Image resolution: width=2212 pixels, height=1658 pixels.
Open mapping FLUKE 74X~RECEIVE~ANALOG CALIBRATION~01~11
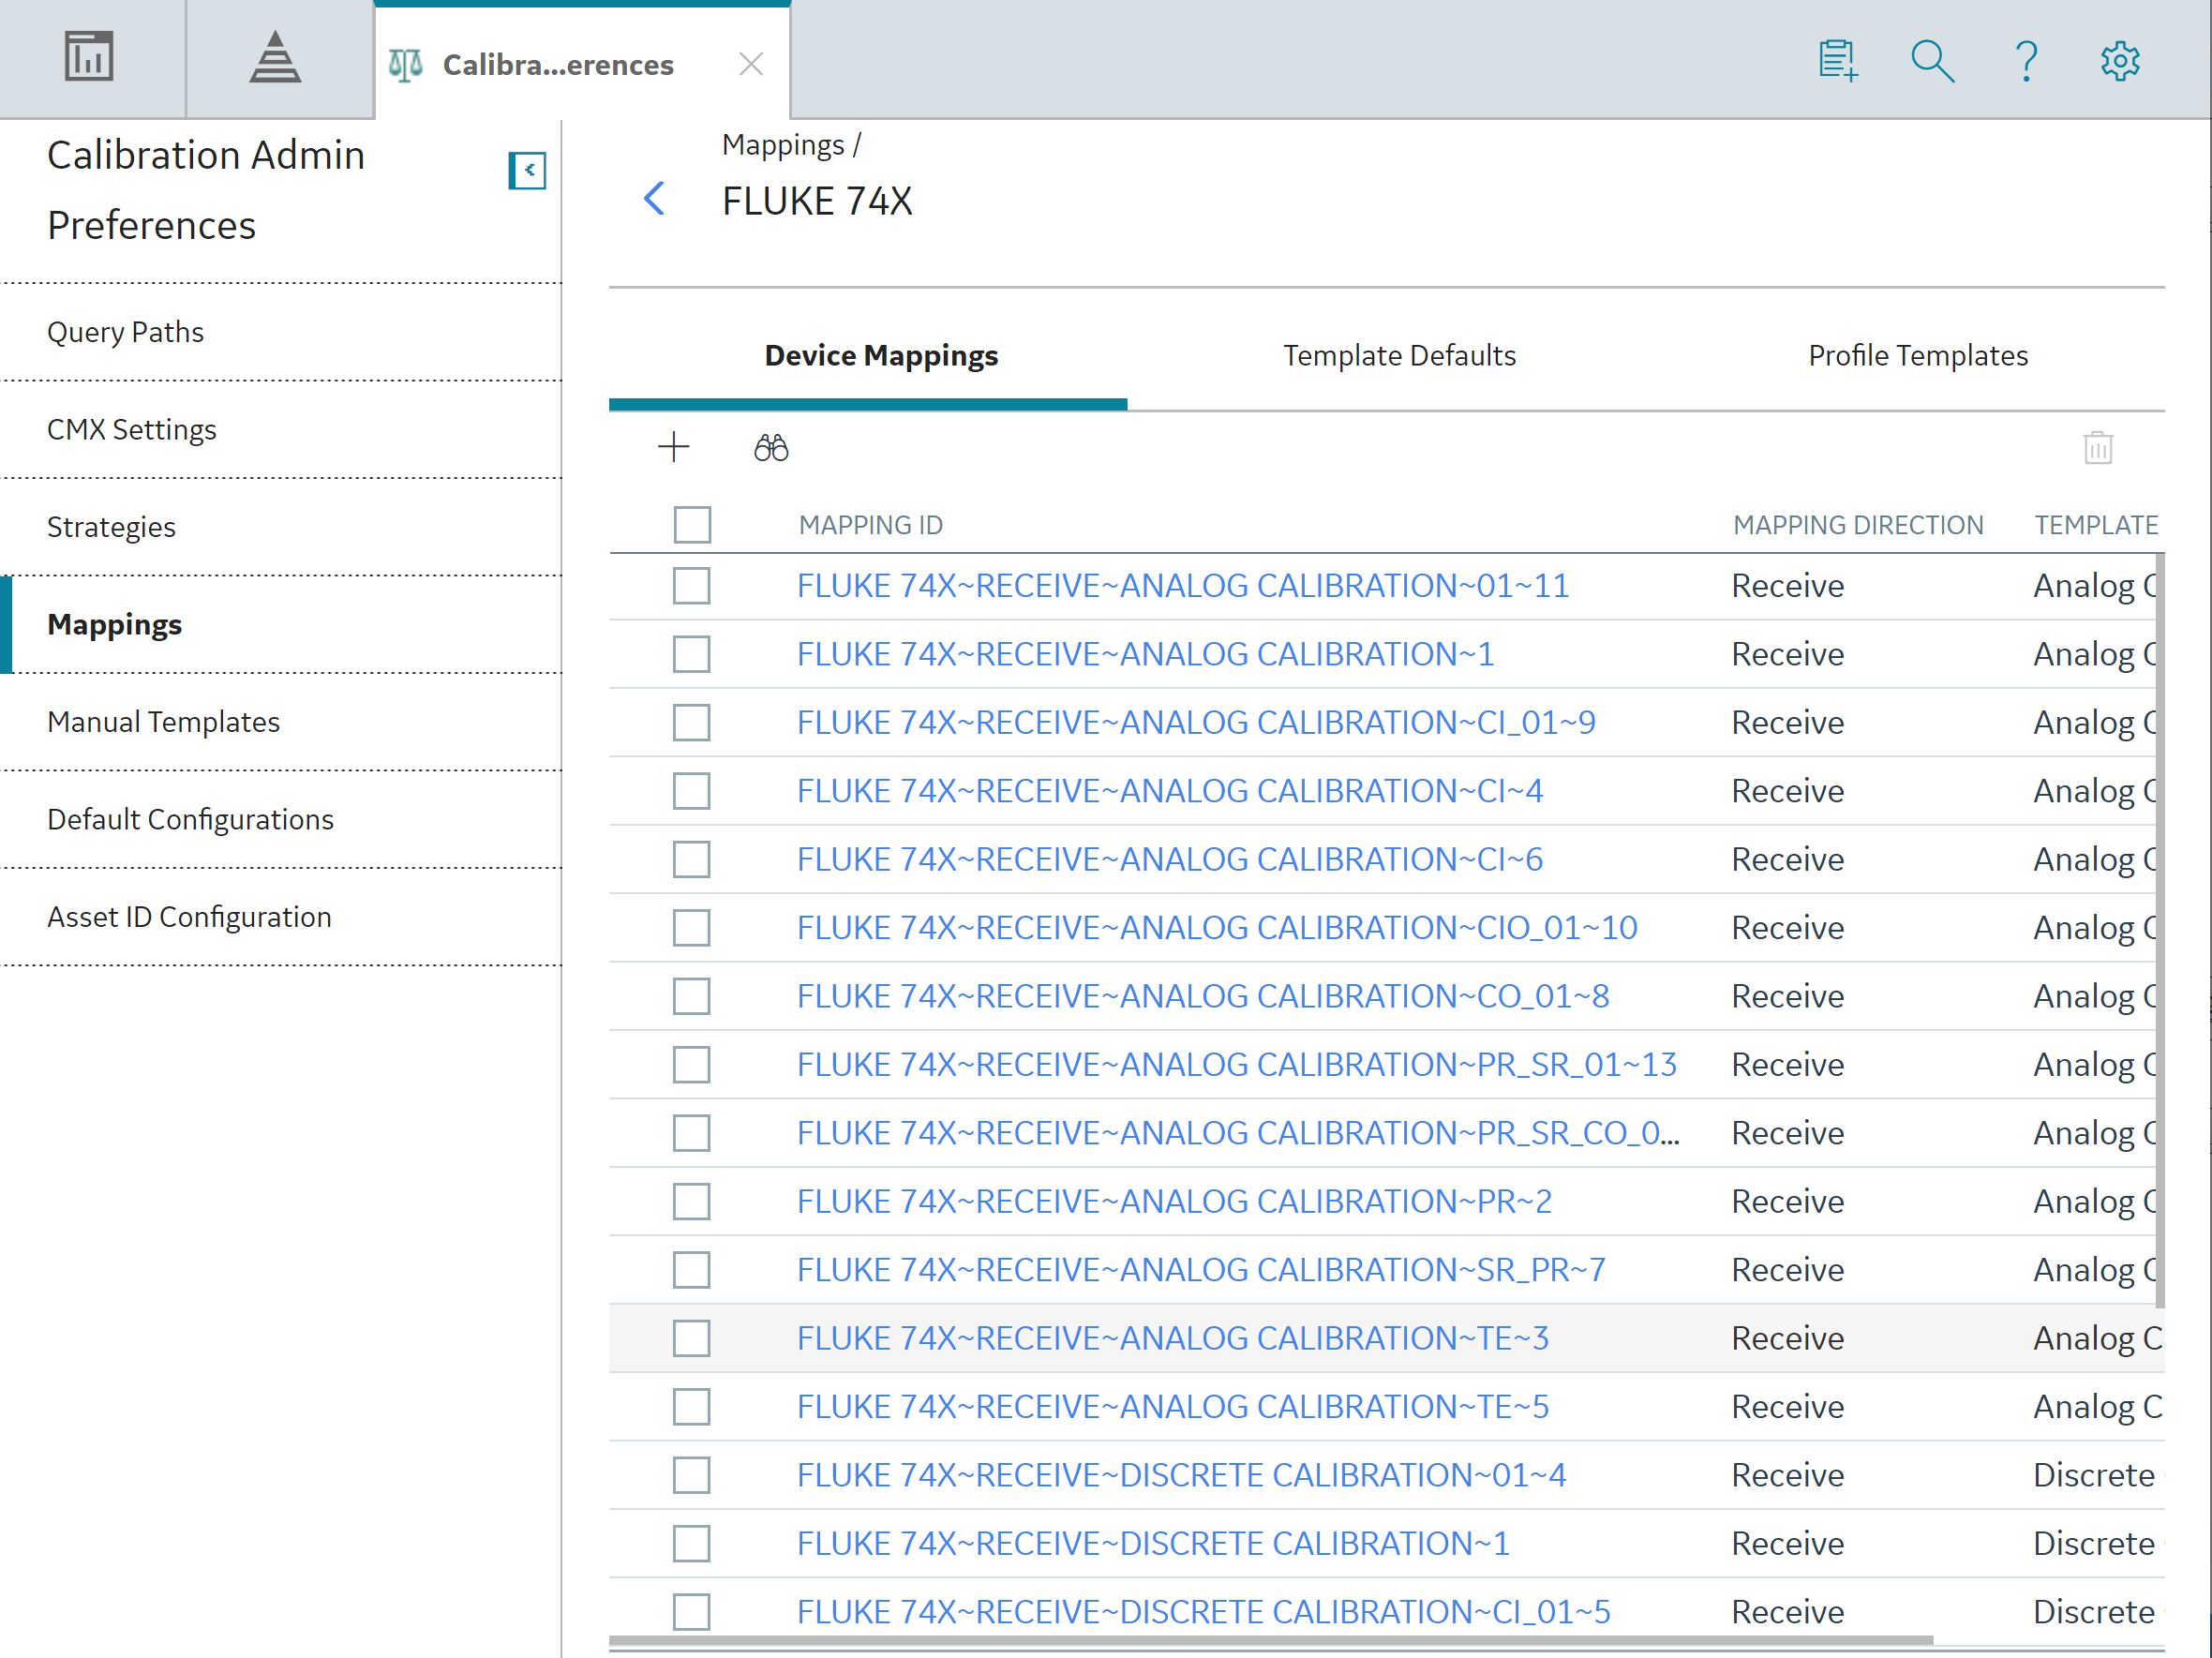[x=1183, y=586]
